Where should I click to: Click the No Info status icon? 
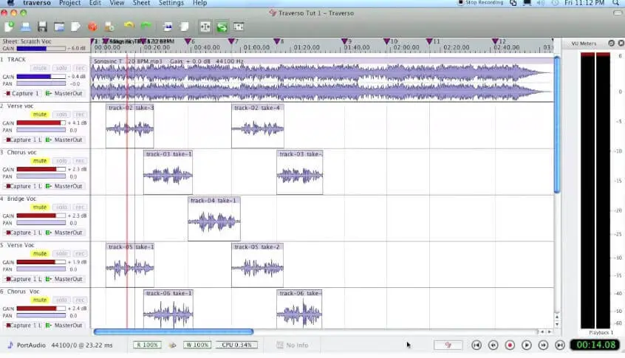click(280, 345)
